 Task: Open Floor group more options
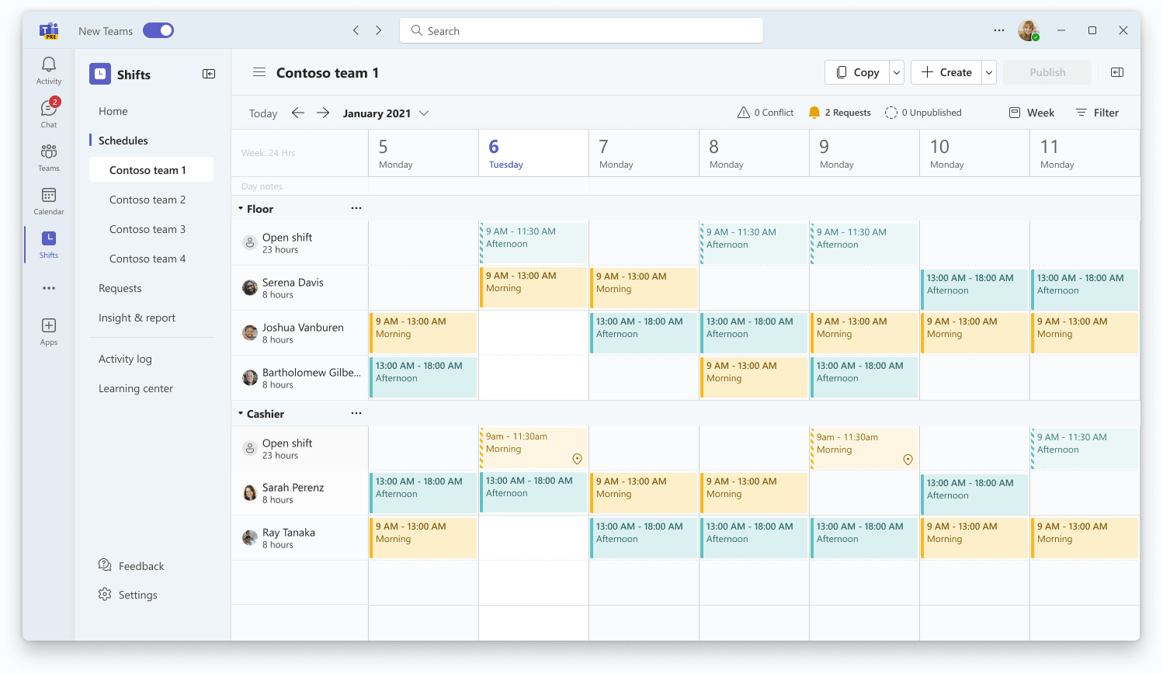tap(356, 208)
